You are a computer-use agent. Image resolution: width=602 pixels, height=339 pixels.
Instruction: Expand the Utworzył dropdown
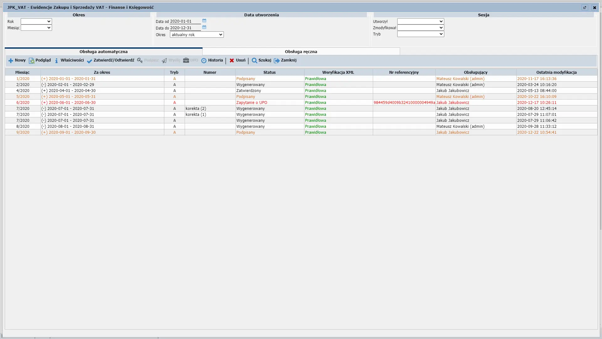[420, 21]
